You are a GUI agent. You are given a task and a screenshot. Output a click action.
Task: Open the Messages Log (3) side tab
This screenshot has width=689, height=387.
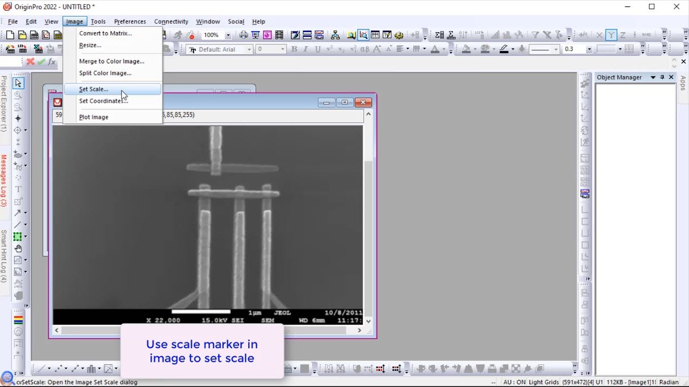(x=4, y=181)
